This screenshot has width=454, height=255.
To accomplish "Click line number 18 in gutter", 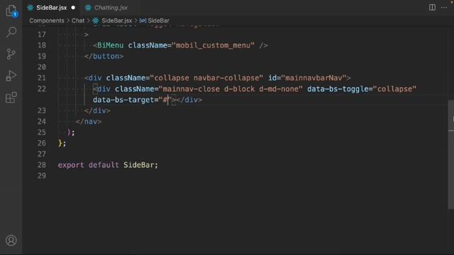I will (x=42, y=45).
